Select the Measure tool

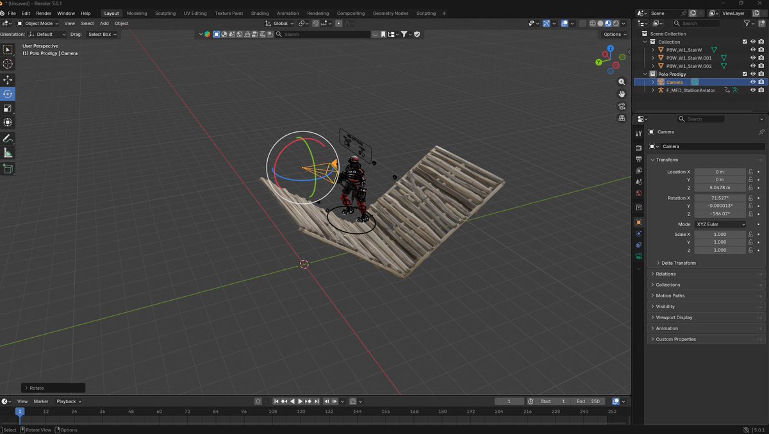pyautogui.click(x=8, y=153)
